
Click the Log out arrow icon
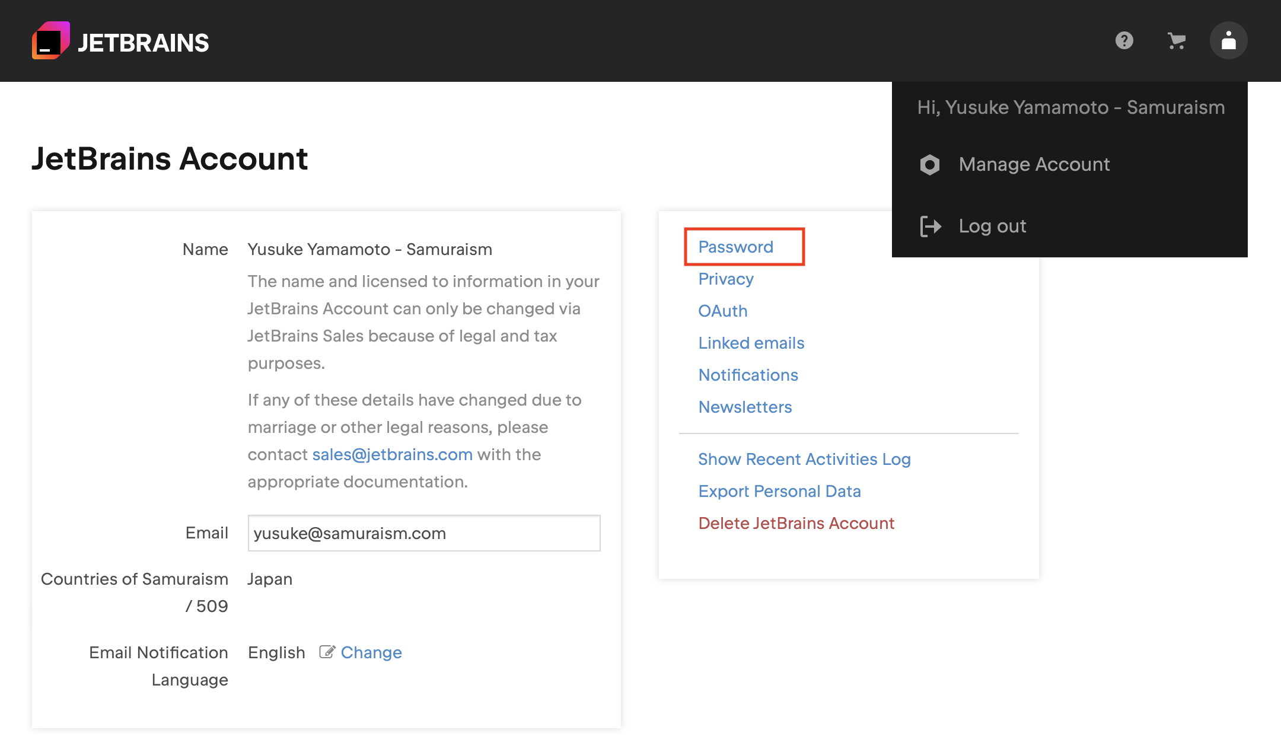tap(930, 226)
